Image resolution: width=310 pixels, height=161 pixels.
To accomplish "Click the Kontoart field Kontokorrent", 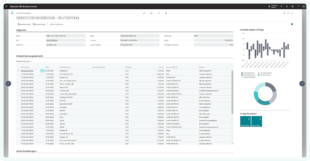I will click(66, 45).
